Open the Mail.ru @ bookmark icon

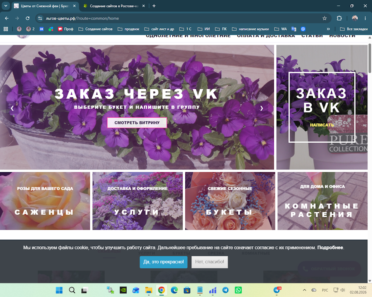click(x=303, y=29)
